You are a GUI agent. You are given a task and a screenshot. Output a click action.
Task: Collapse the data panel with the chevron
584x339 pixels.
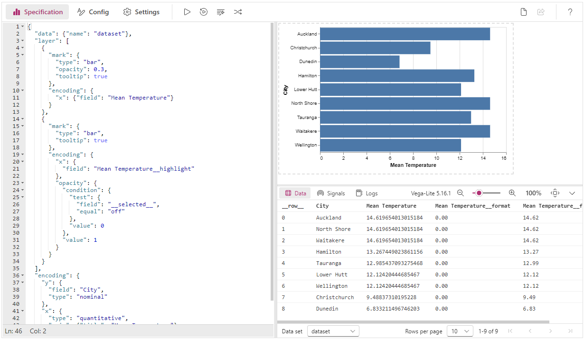[x=572, y=193]
